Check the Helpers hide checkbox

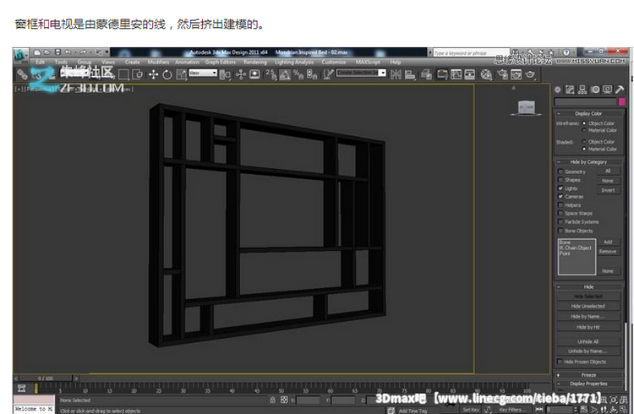coord(560,205)
